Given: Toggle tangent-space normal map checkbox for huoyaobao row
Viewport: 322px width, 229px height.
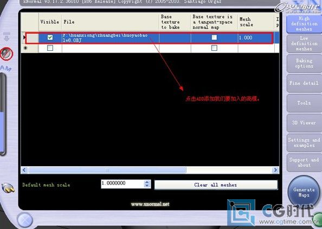Looking at the screenshot, I should pyautogui.click(x=214, y=37).
